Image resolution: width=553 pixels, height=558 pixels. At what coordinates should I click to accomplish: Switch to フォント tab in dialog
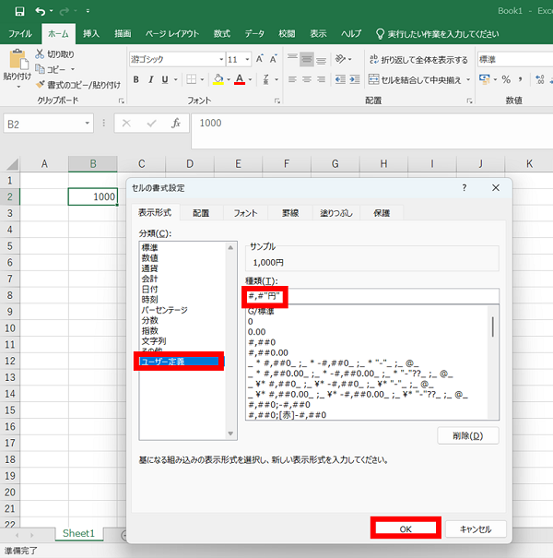click(x=245, y=213)
